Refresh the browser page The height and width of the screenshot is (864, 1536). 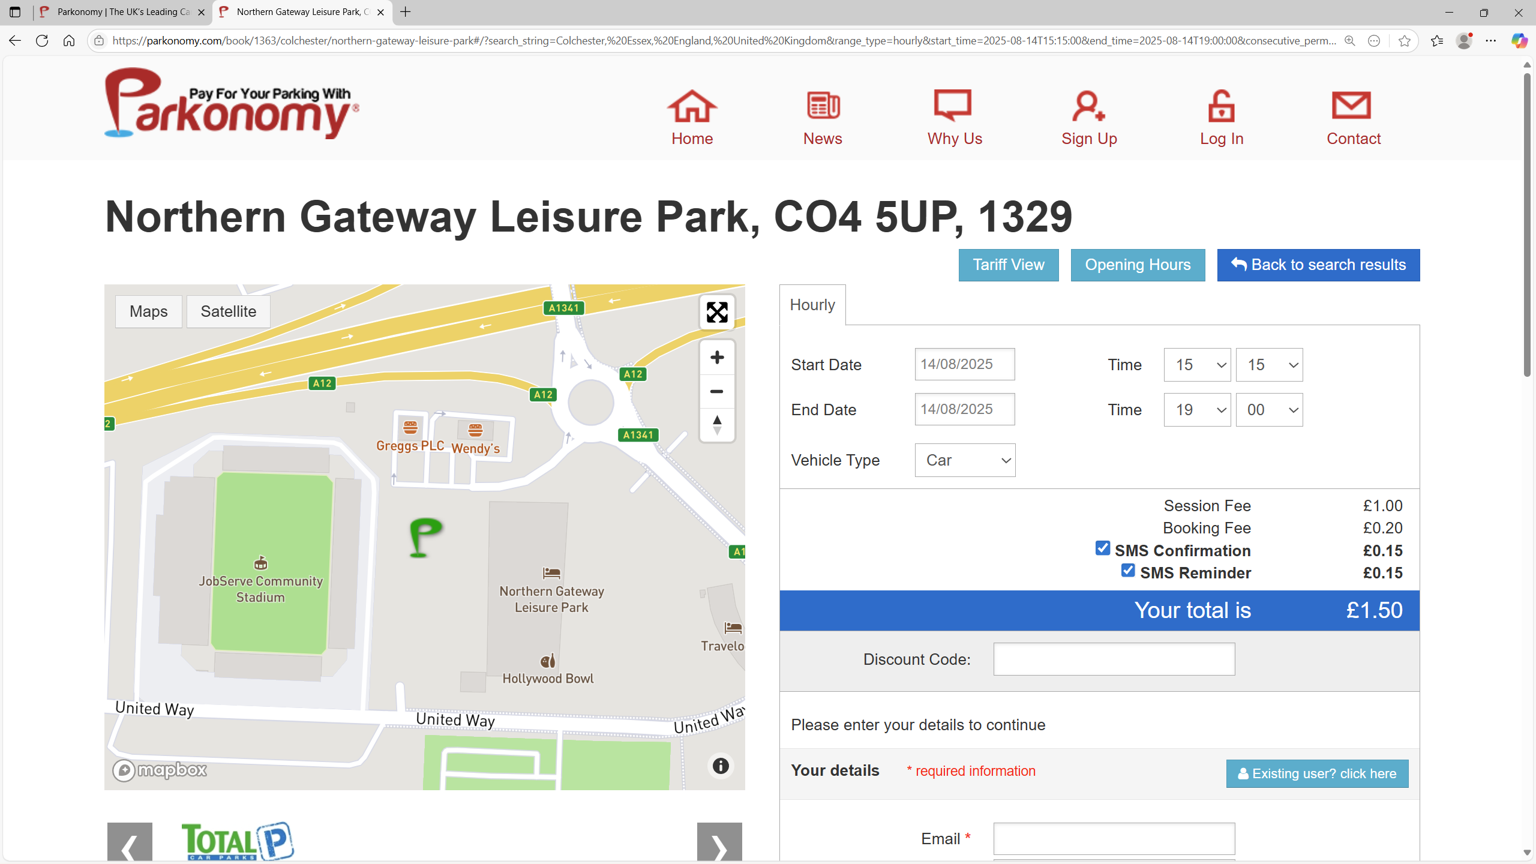42,41
